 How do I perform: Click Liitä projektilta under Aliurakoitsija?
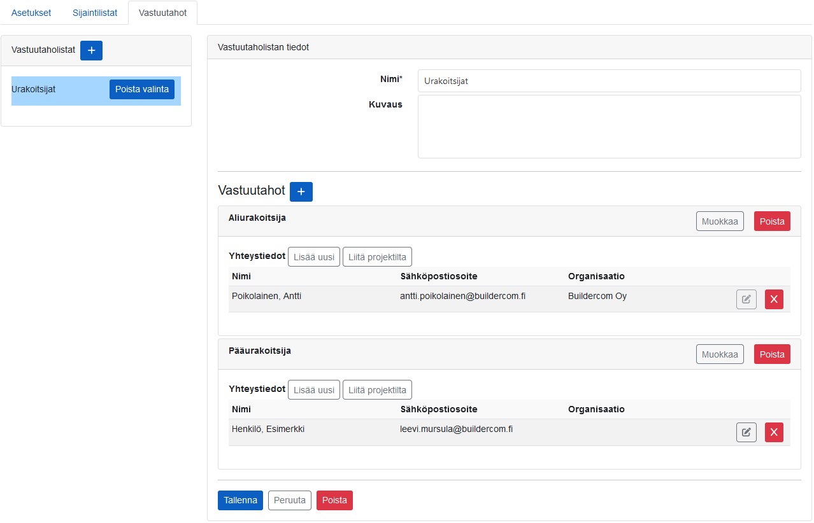click(x=378, y=257)
